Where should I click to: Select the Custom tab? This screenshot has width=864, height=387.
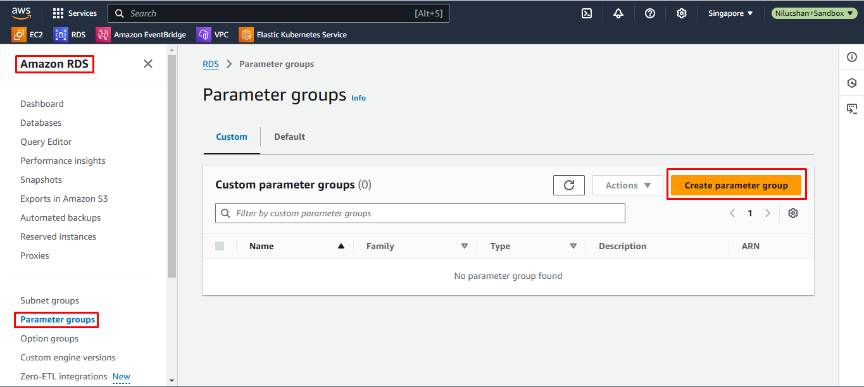(232, 137)
